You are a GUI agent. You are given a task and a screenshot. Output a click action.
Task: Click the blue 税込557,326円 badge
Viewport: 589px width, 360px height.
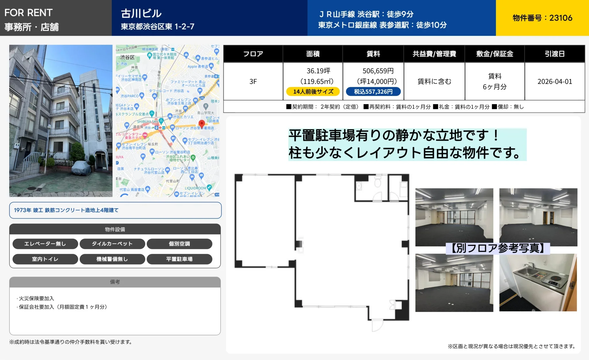[x=373, y=92]
